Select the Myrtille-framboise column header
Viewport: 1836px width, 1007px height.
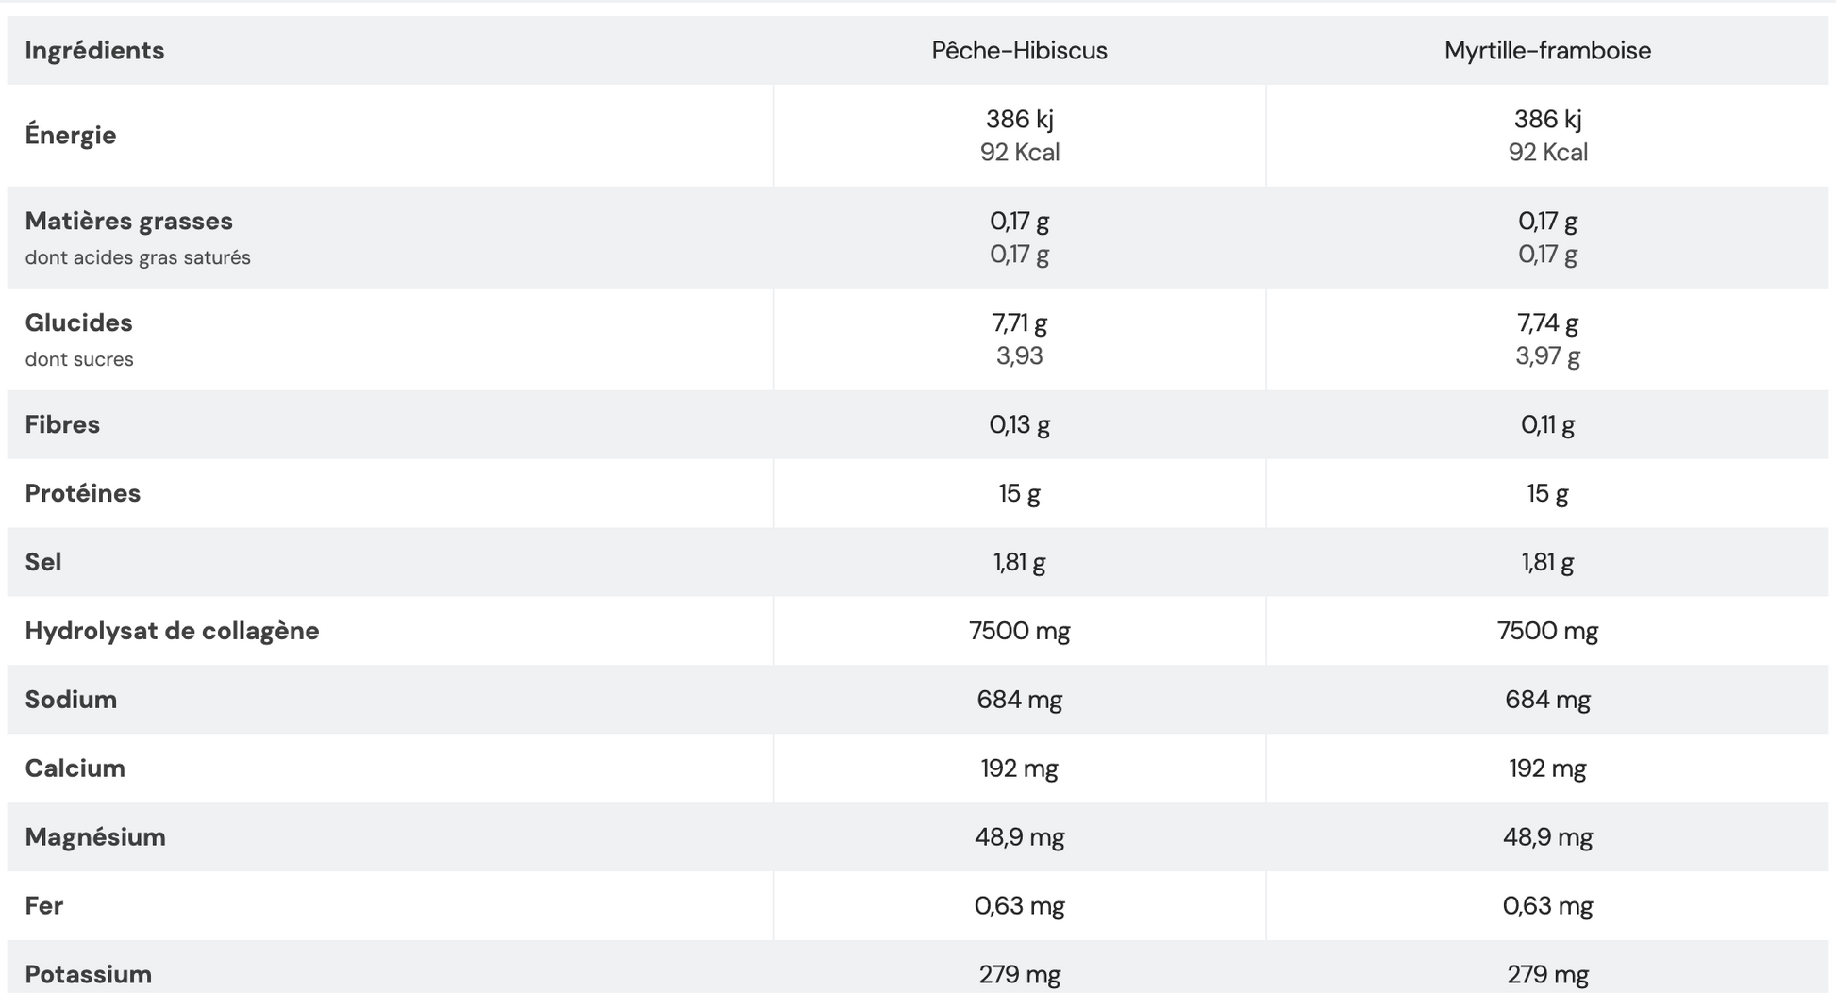pyautogui.click(x=1547, y=51)
